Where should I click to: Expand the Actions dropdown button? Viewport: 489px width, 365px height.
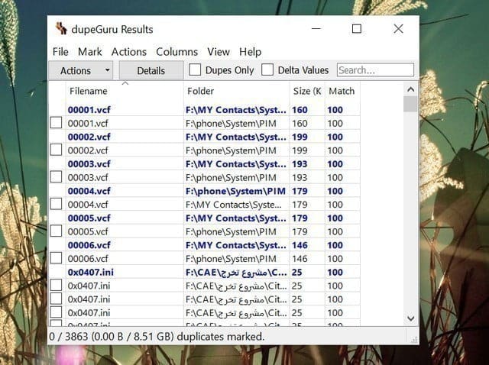(85, 70)
